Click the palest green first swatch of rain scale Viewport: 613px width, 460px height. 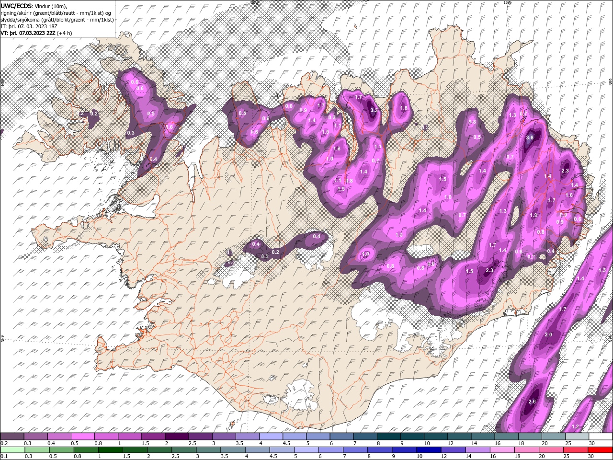pos(12,450)
